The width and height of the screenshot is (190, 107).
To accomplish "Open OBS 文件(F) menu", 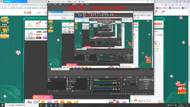I will pos(50,4).
